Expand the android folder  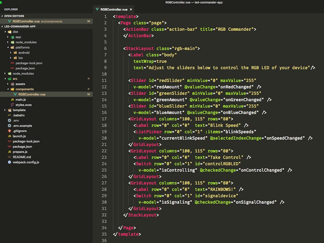pyautogui.click(x=10, y=53)
